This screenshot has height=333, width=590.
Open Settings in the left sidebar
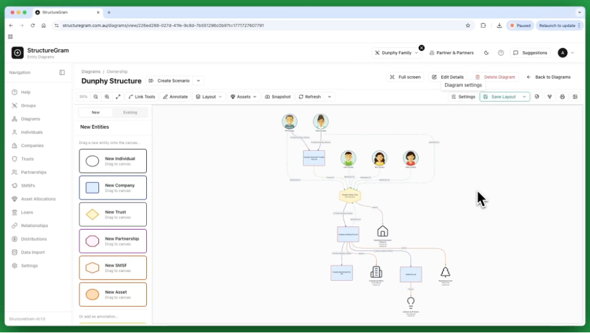[29, 266]
